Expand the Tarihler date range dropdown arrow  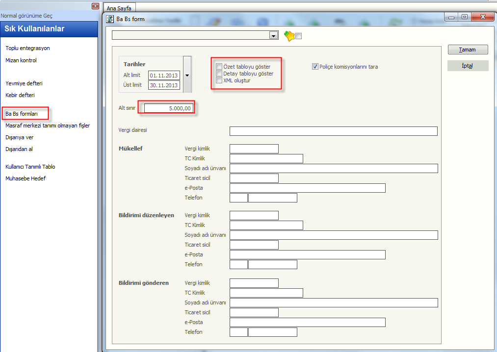(x=187, y=75)
